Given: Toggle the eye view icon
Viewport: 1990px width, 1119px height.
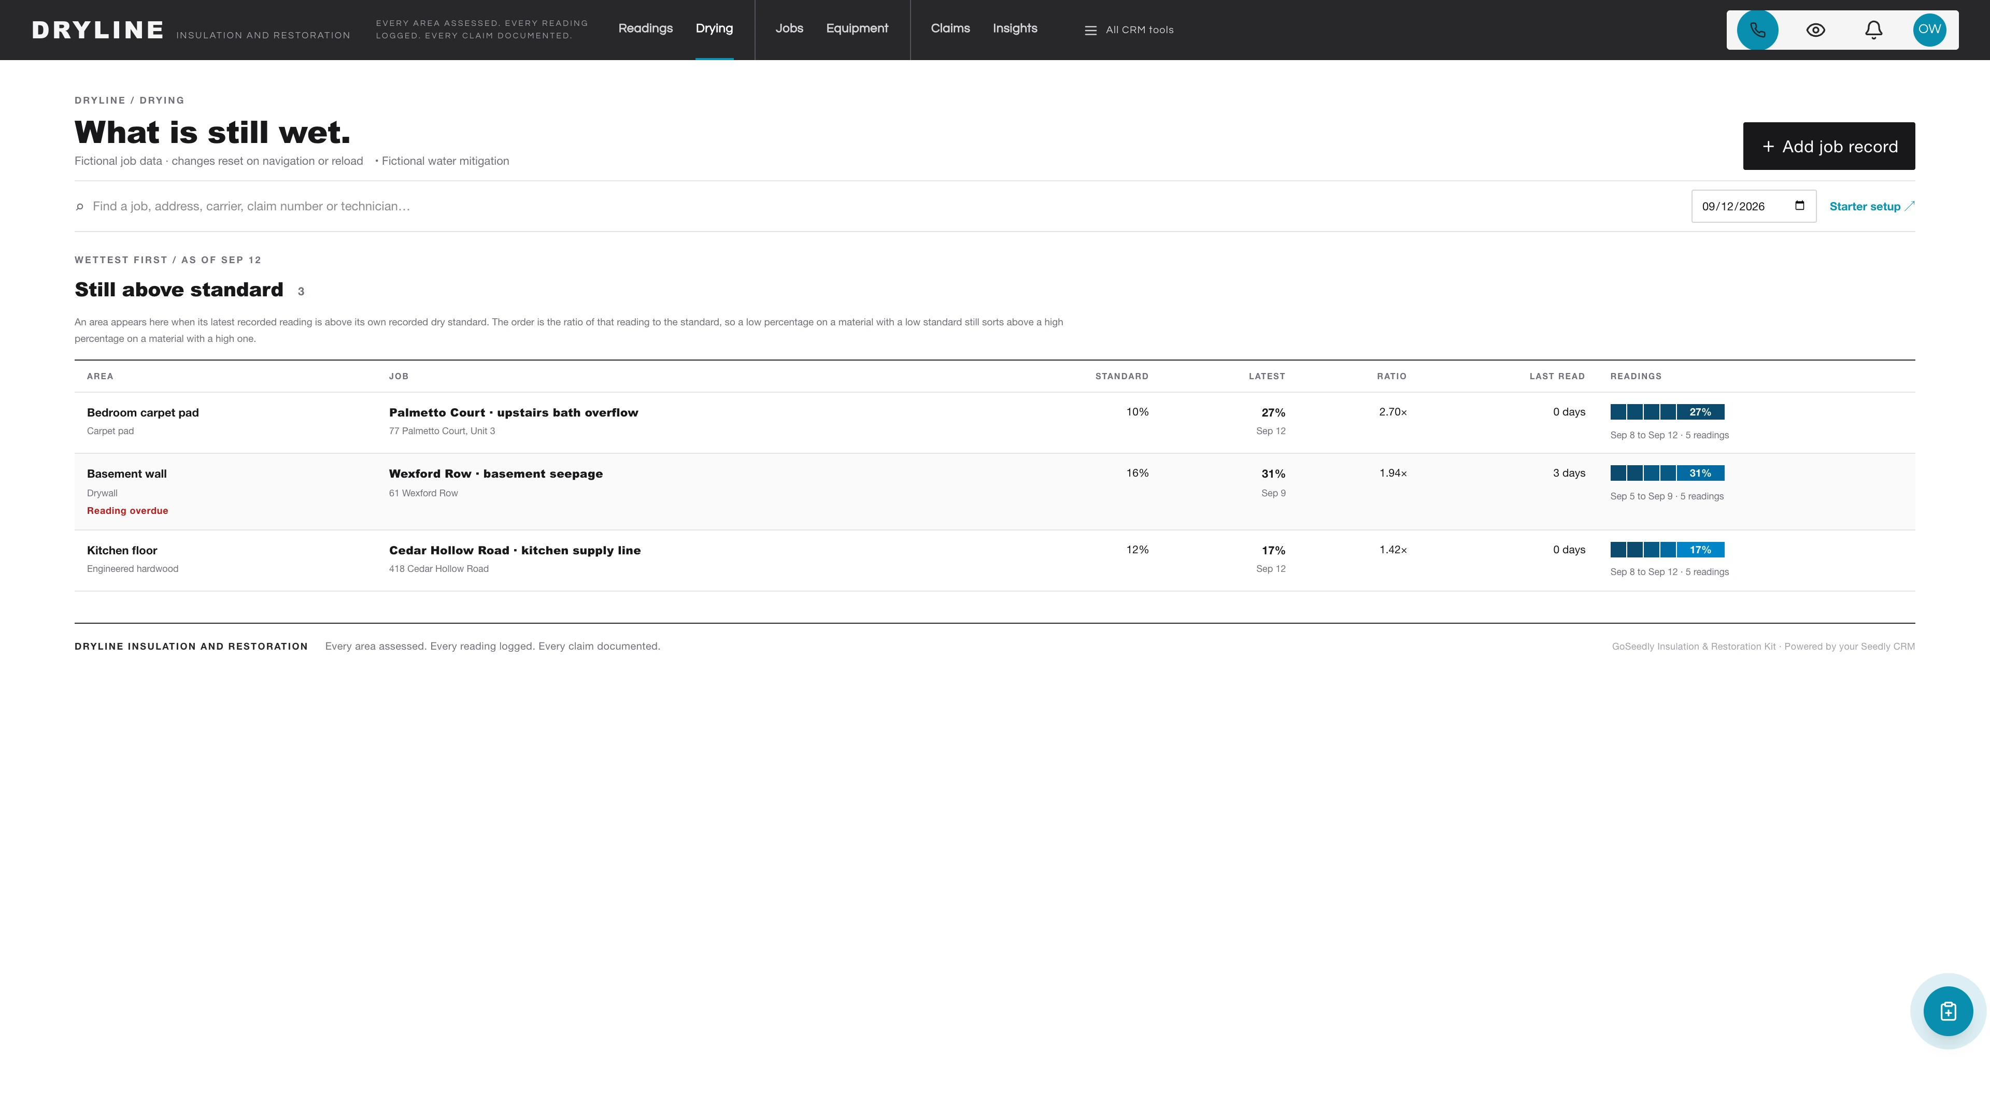Looking at the screenshot, I should coord(1815,30).
